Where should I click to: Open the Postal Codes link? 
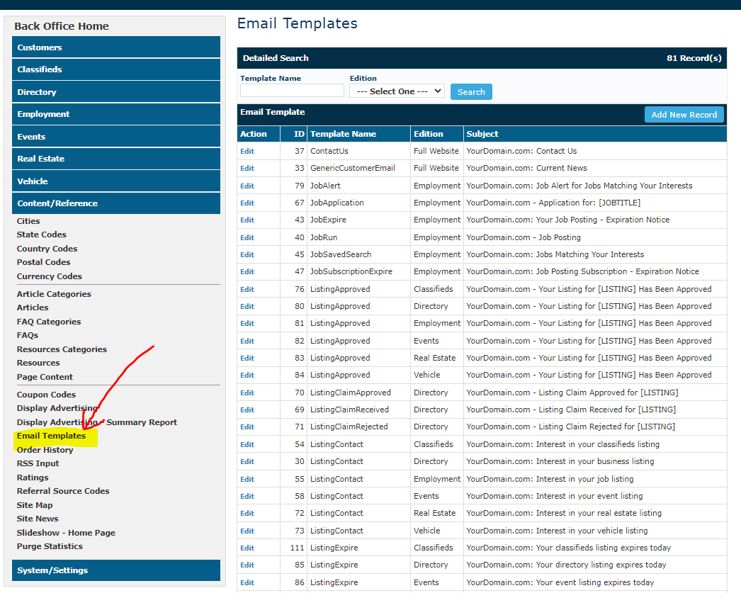(43, 261)
